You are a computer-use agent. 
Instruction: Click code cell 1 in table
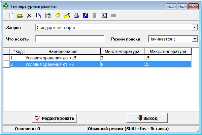click(18, 58)
